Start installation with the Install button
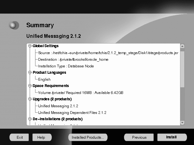Viewport: 194px width, 145px height. coord(172,137)
